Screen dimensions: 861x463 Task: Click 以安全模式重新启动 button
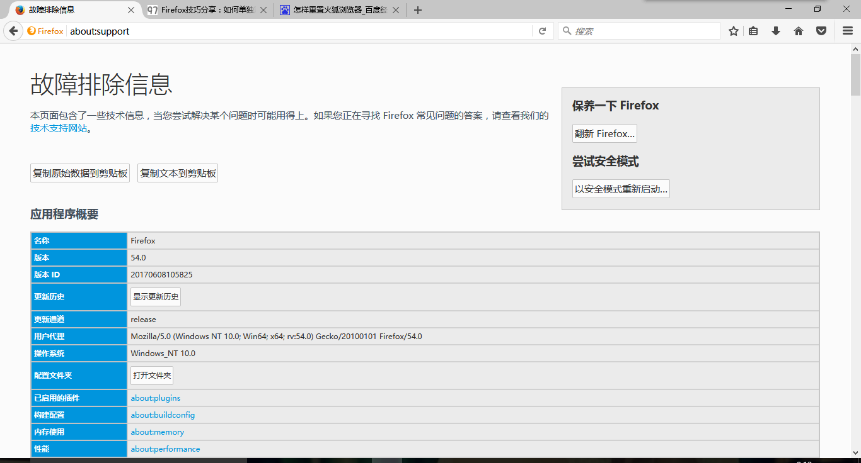(x=620, y=188)
